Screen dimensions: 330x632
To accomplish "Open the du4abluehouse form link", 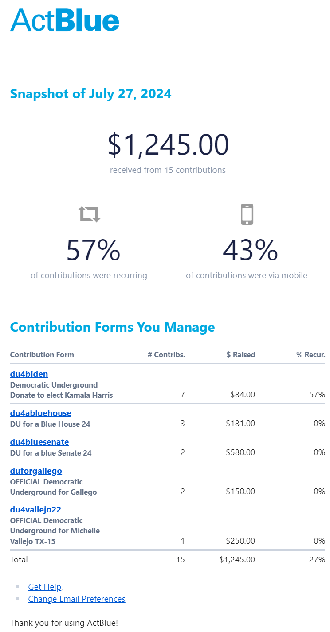I will [41, 413].
